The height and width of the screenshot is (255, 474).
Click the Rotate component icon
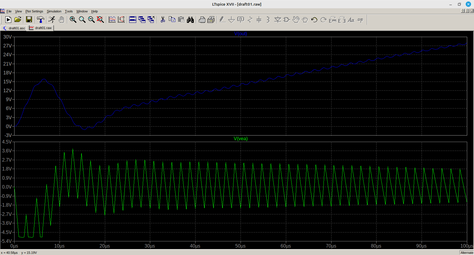point(333,20)
